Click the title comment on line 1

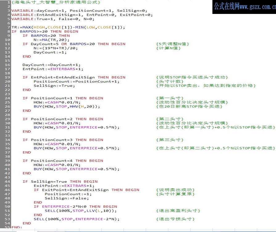[x=56, y=2]
